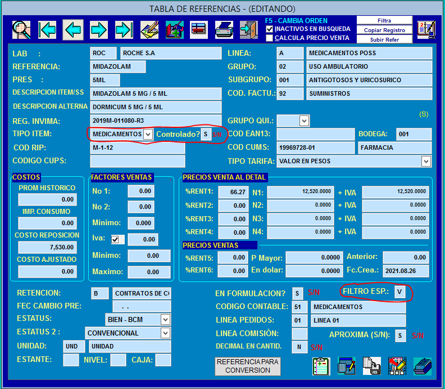445x389 pixels.
Task: Click the LINEA code field
Action: 290,53
